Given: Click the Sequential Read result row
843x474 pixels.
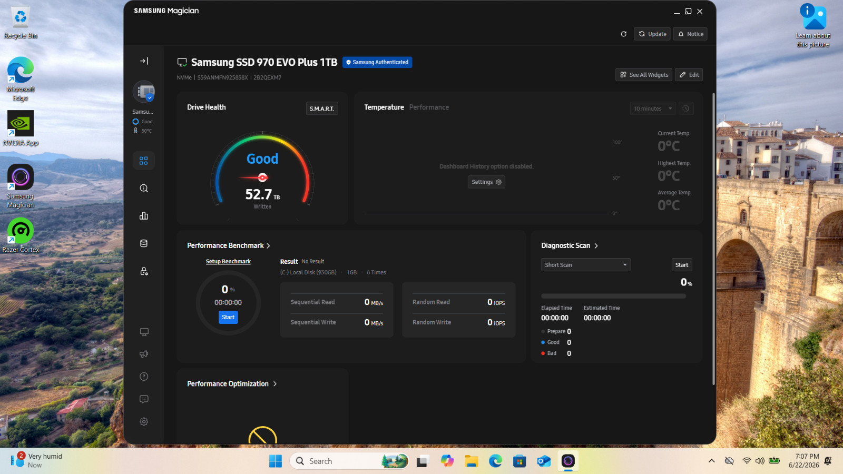Looking at the screenshot, I should click(337, 302).
